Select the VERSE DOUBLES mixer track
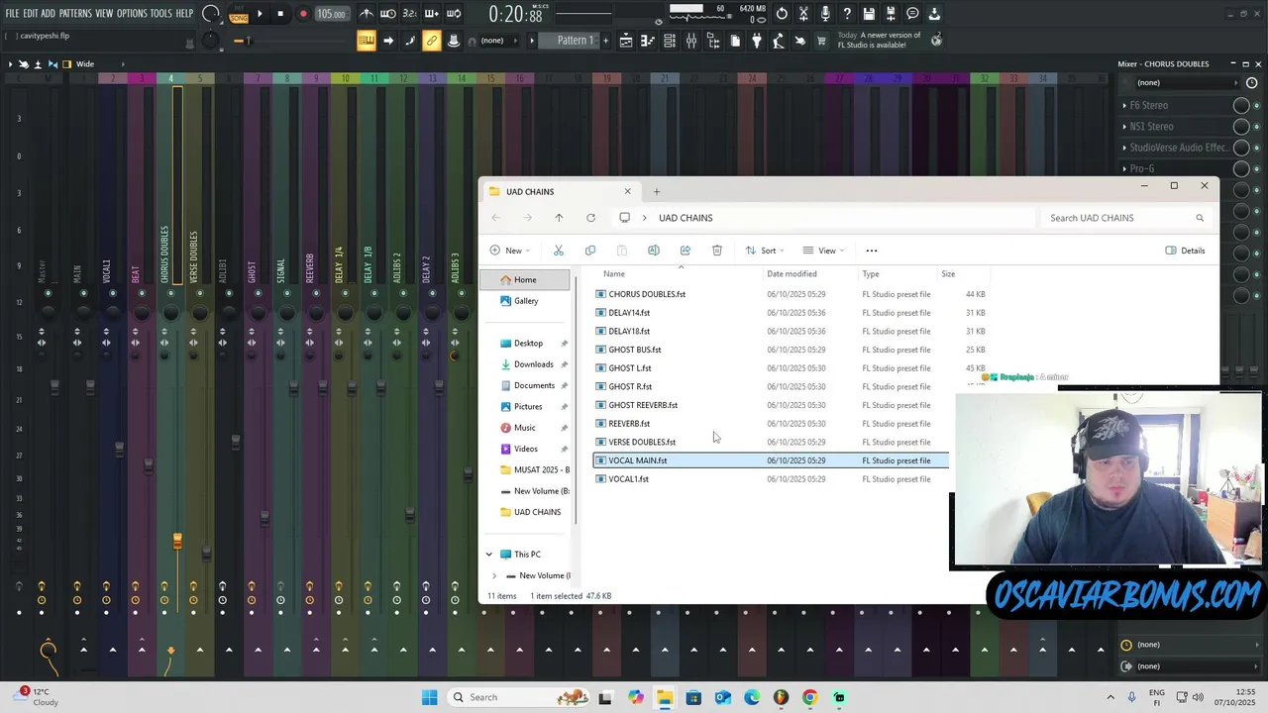This screenshot has width=1268, height=713. [193, 257]
